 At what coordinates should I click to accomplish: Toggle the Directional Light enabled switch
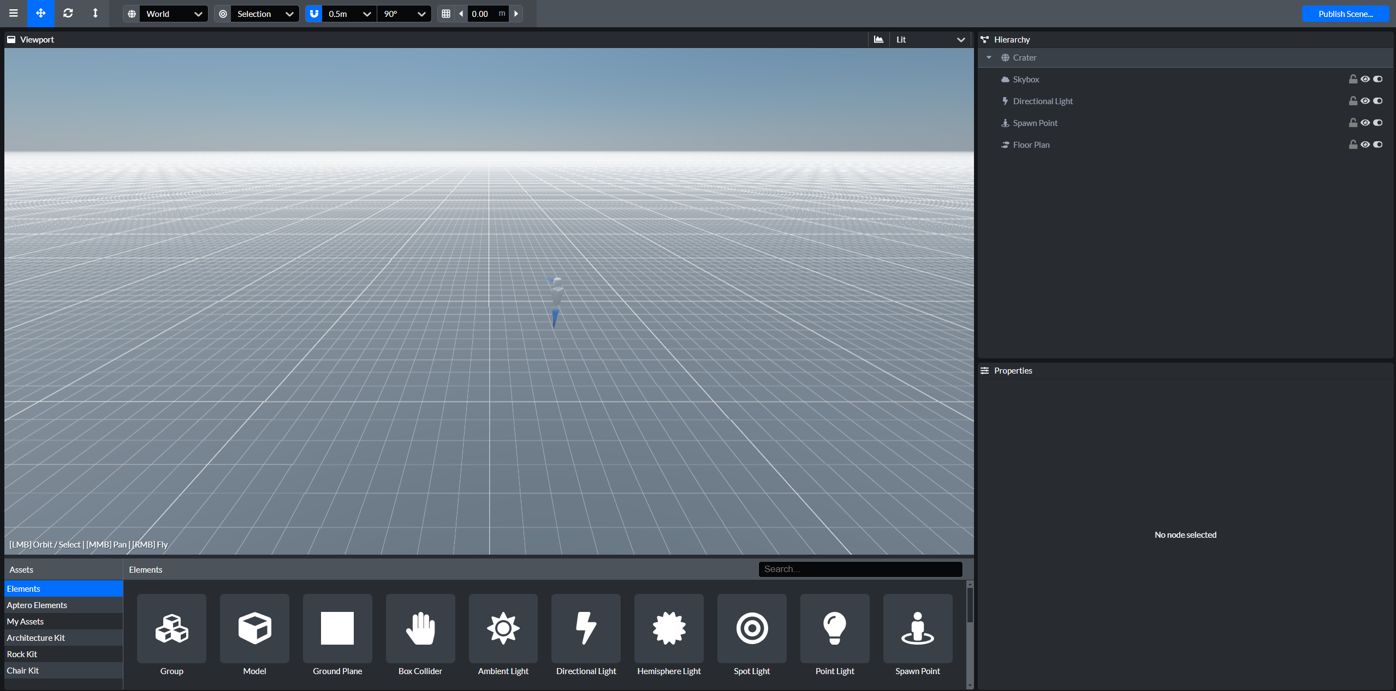[1378, 101]
